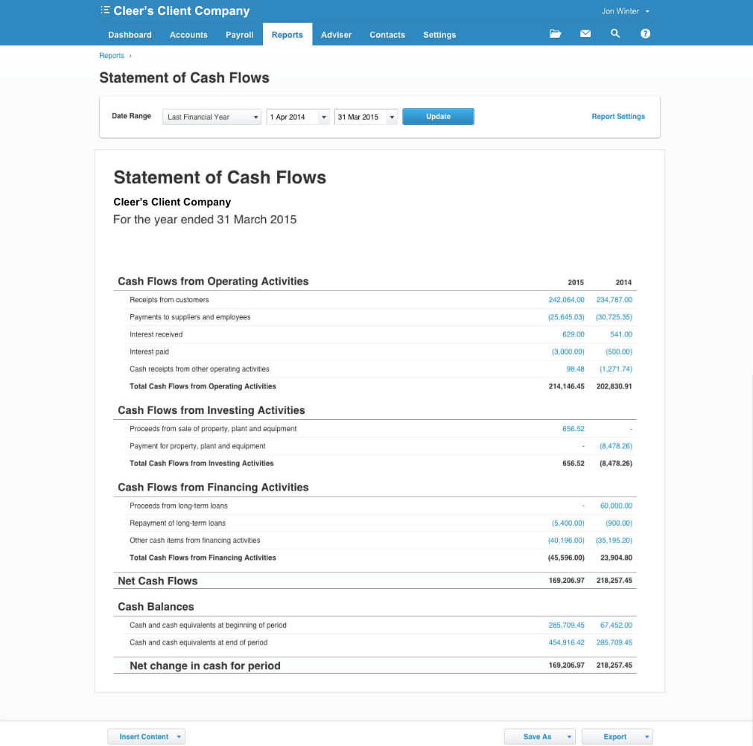Click the Total Cash Flows from Operating Activities label
This screenshot has height=746, width=753.
point(203,386)
